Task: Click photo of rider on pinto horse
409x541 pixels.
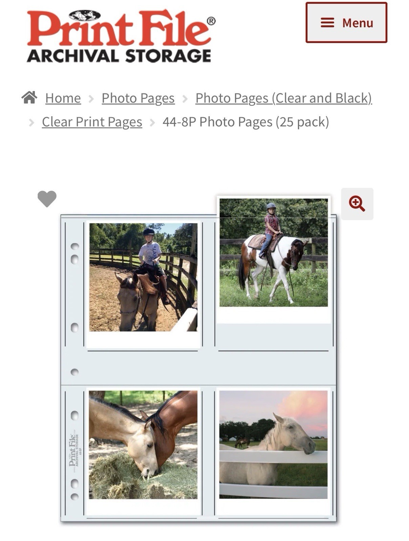Action: pyautogui.click(x=274, y=253)
